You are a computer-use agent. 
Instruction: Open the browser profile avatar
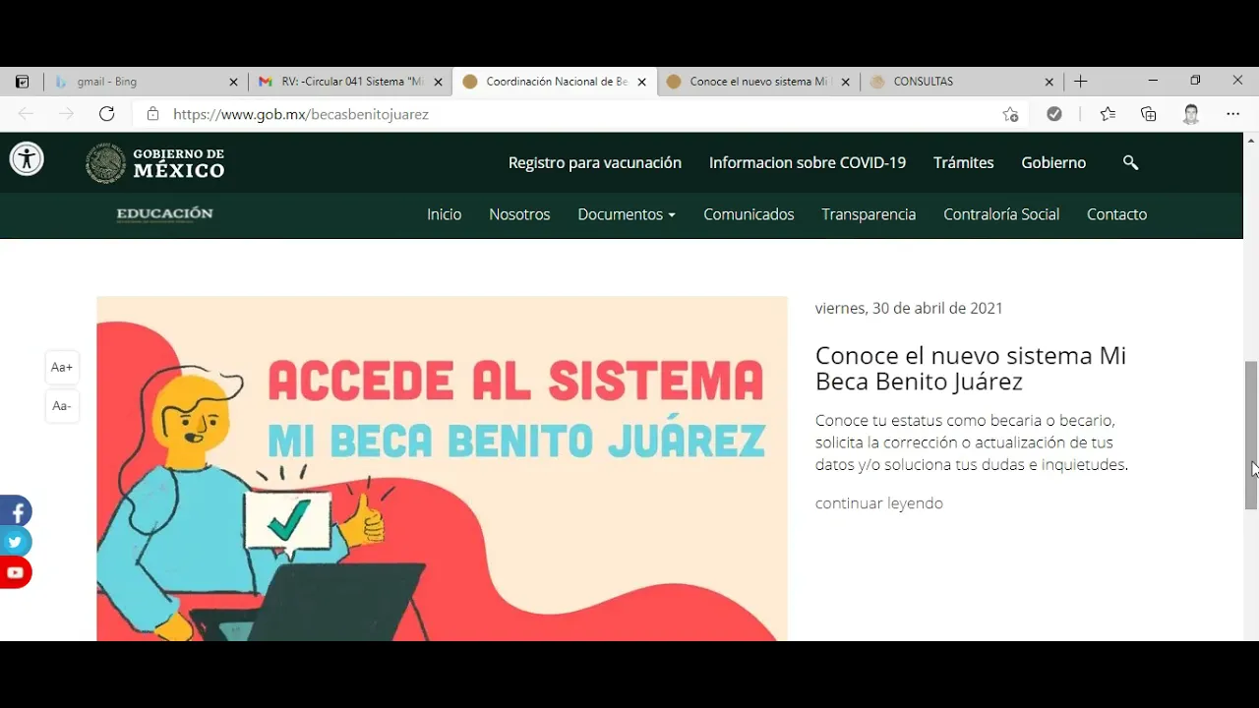tap(1191, 114)
